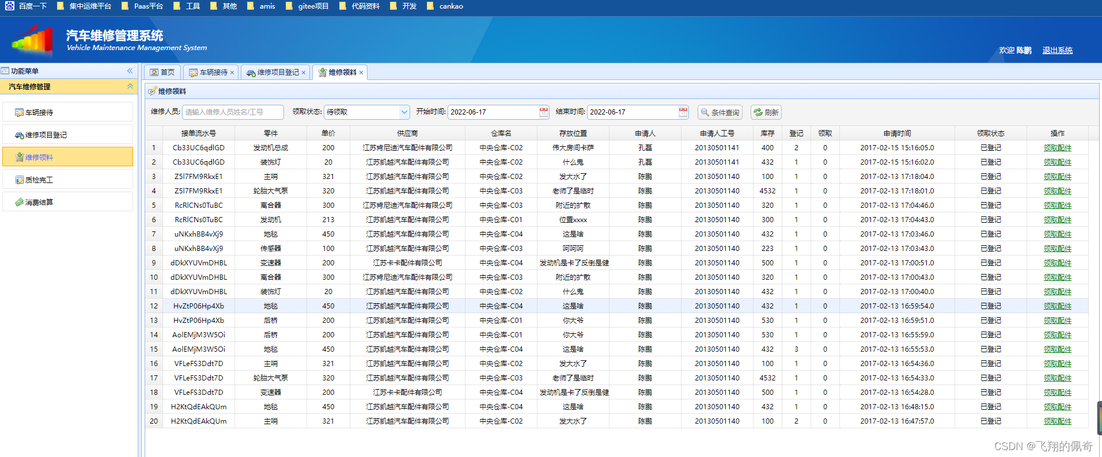Open the 百度一下 bookmark
1102x457 pixels.
pos(26,6)
